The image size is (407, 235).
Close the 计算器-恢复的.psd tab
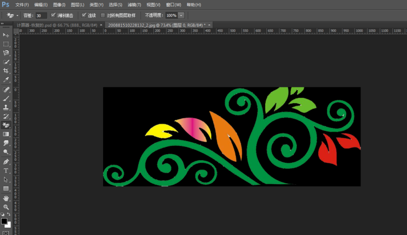[x=101, y=25]
